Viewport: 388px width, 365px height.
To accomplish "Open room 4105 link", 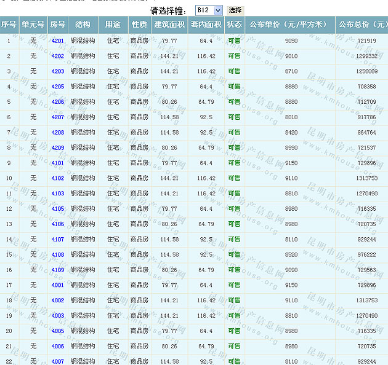I will [x=58, y=209].
